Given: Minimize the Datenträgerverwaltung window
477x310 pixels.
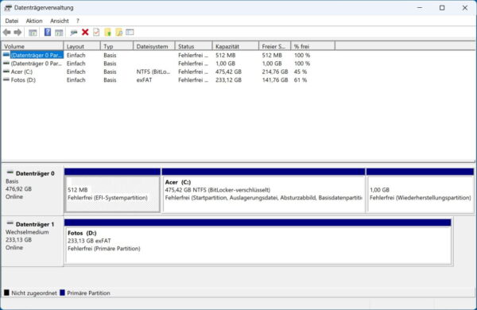Looking at the screenshot, I should coord(420,8).
